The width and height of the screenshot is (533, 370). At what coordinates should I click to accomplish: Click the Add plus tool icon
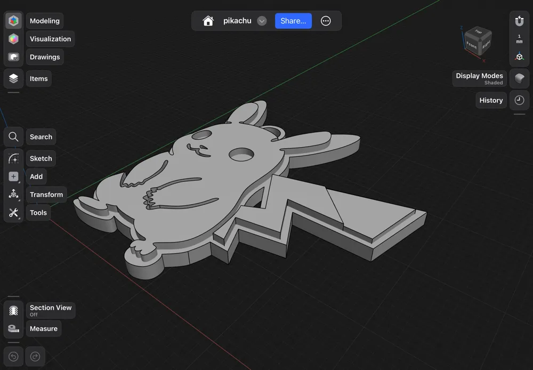(x=13, y=176)
